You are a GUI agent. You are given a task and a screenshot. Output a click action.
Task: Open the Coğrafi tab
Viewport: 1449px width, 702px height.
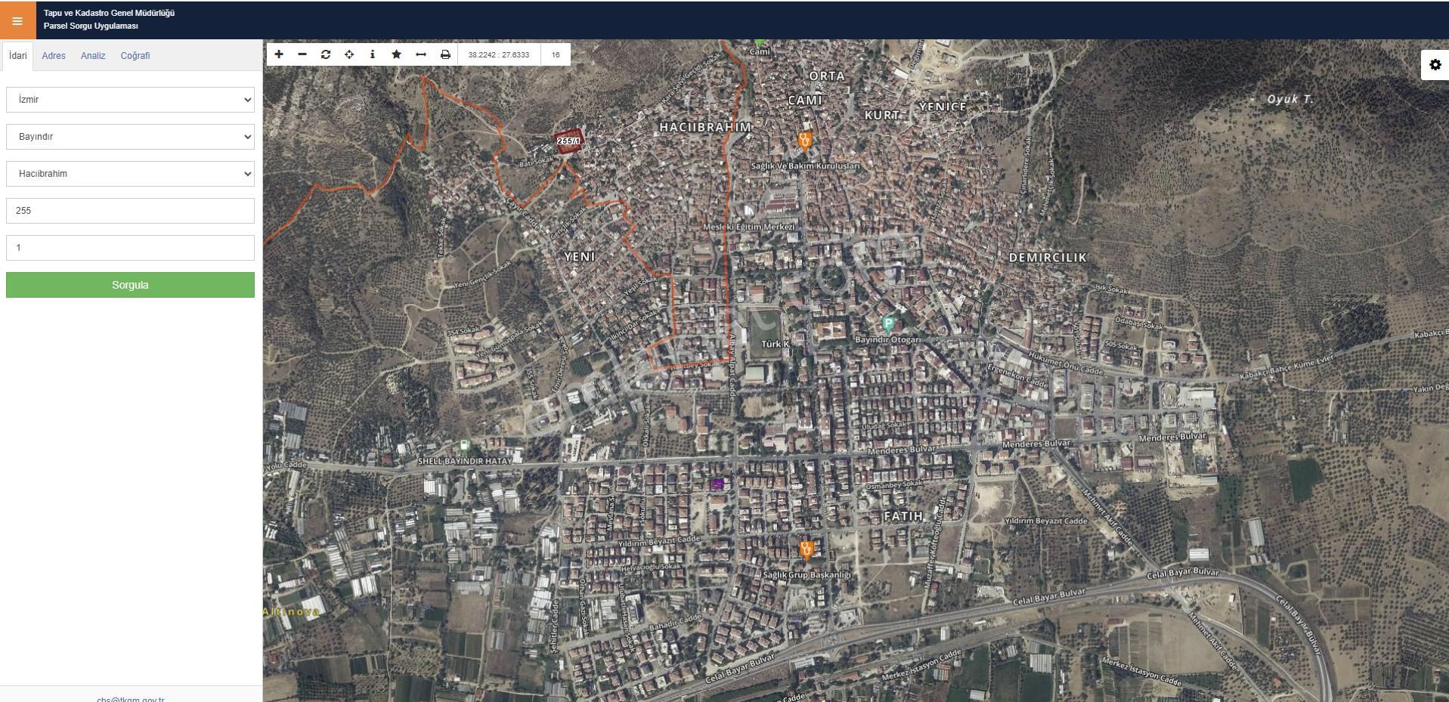pos(135,56)
